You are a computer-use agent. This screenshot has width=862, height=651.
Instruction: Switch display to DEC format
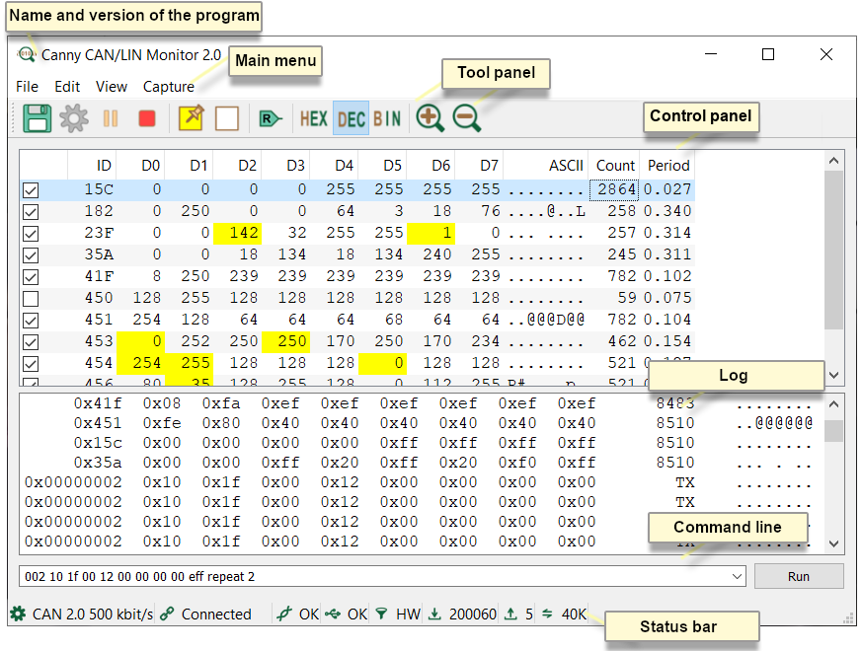click(351, 118)
